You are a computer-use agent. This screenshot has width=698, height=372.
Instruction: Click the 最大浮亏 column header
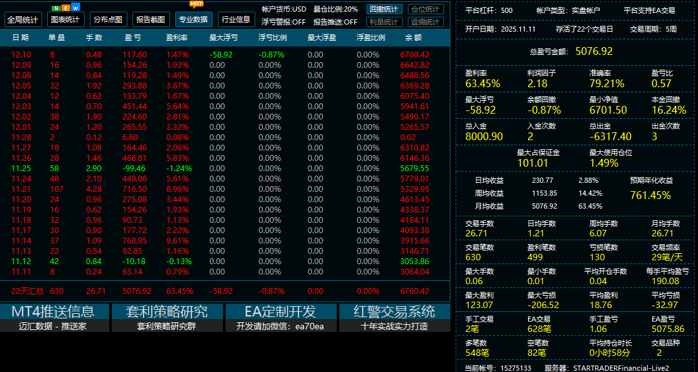point(224,38)
